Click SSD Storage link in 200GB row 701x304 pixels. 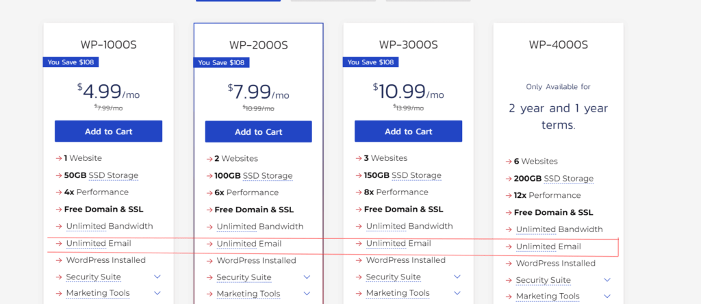pos(569,179)
